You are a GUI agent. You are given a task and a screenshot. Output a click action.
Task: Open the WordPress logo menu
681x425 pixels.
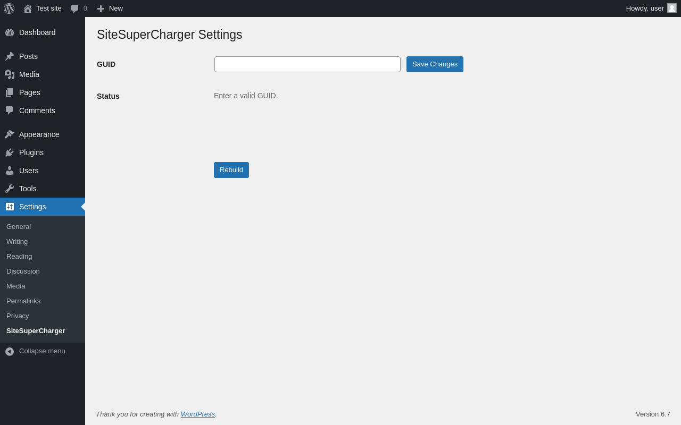point(9,8)
